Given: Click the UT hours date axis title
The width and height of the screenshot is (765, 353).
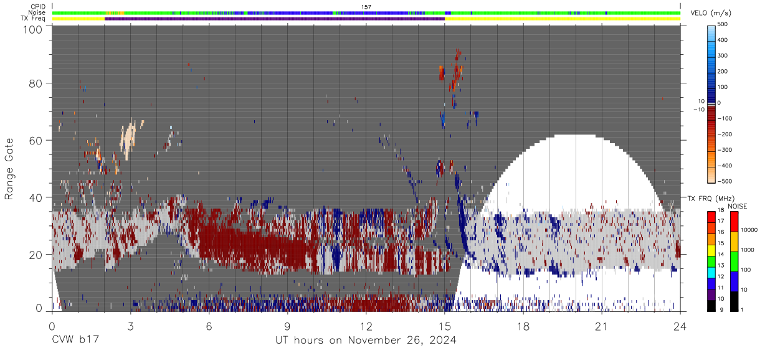Looking at the screenshot, I should 366,341.
